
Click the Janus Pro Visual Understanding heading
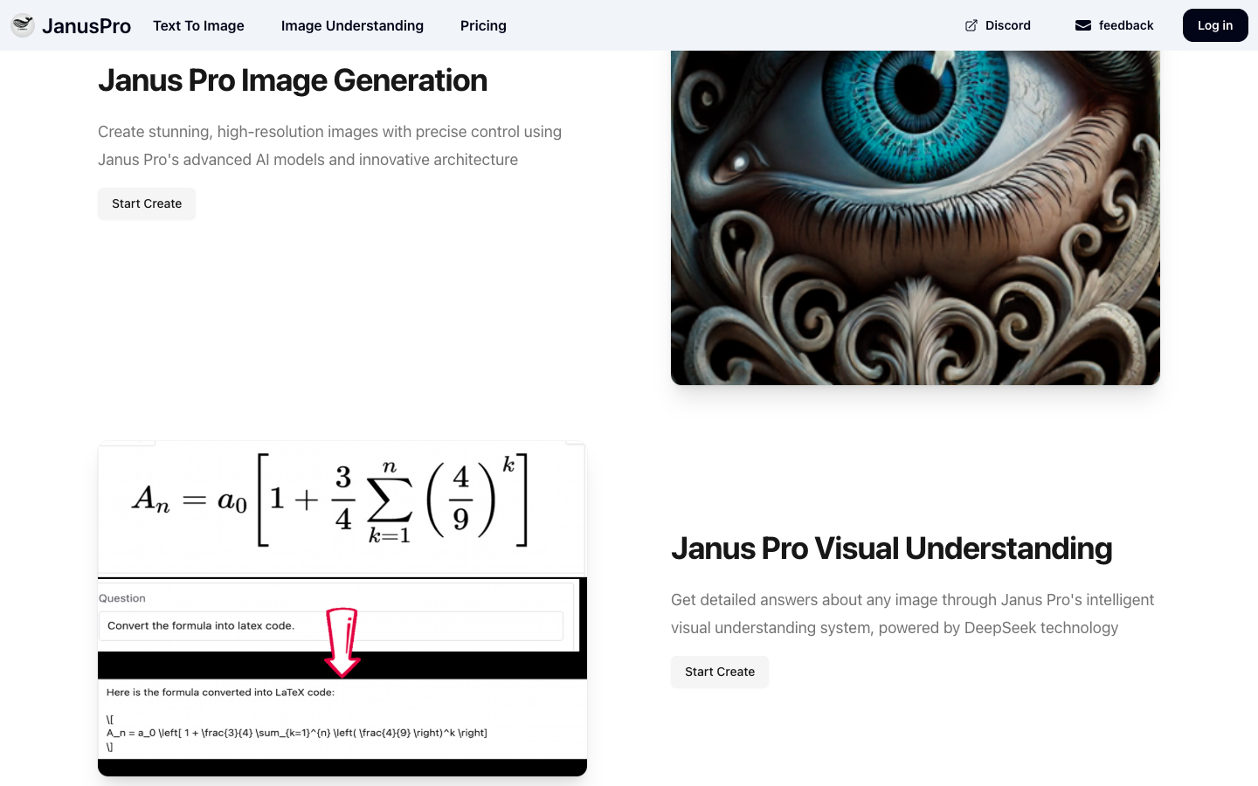(x=891, y=548)
